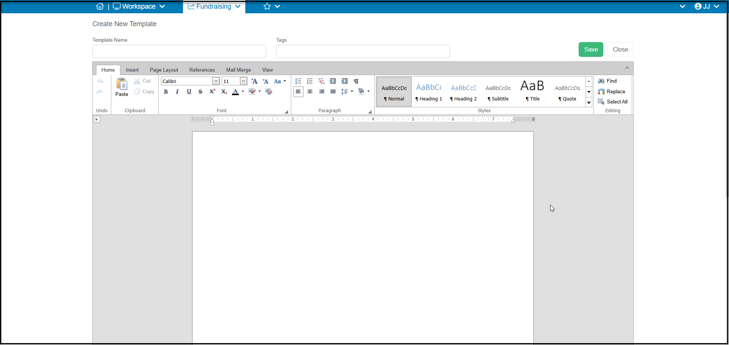Click the Clear Formatting eraser icon

click(x=269, y=91)
